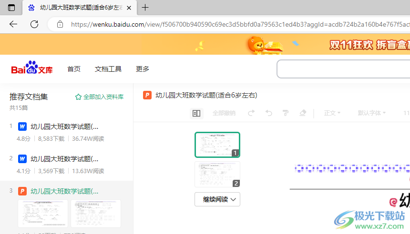The width and height of the screenshot is (410, 234).
Task: Open the 更多 navigation menu
Action: coord(143,69)
